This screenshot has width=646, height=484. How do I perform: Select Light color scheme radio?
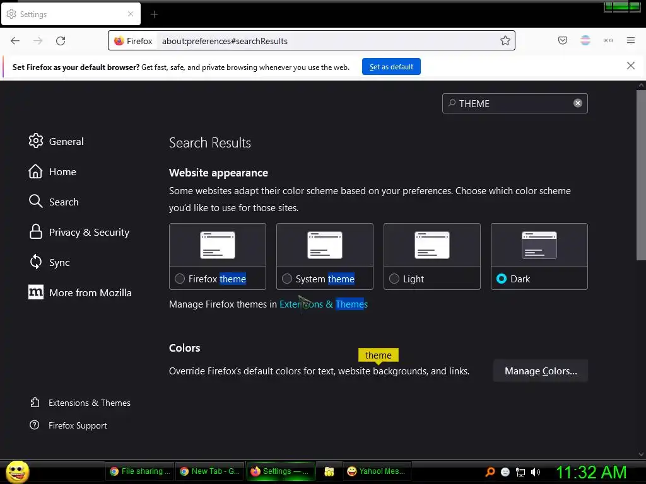(394, 279)
